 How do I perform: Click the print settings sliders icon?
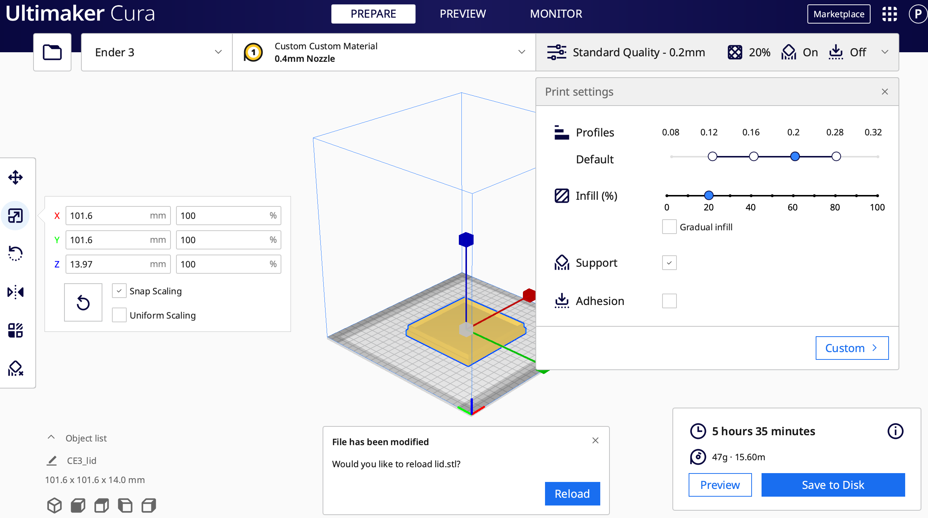pos(557,52)
